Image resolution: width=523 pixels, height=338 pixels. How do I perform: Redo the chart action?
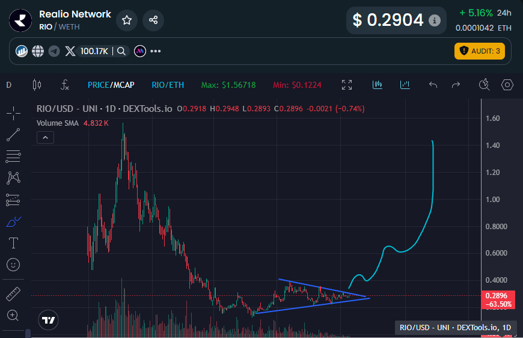click(x=456, y=85)
